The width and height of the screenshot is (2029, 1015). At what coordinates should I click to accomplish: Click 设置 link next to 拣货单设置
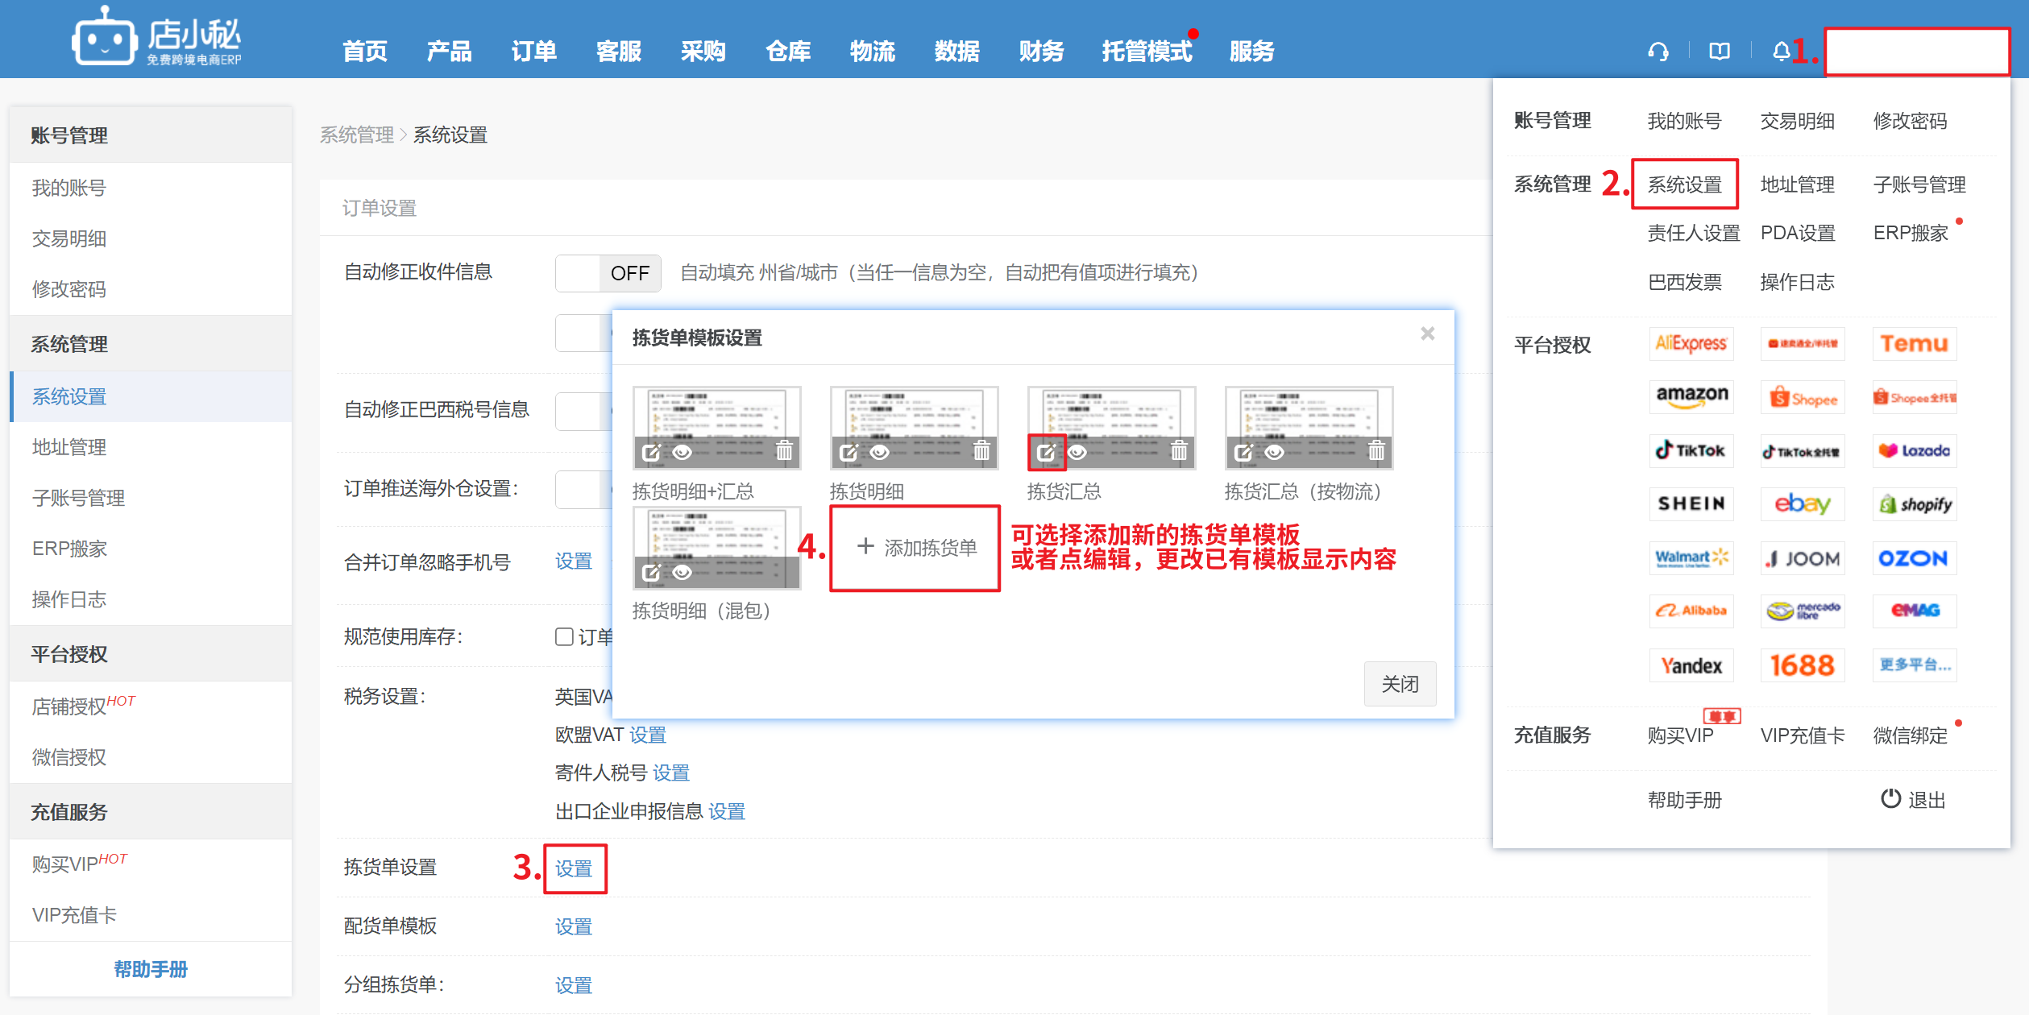(x=574, y=868)
